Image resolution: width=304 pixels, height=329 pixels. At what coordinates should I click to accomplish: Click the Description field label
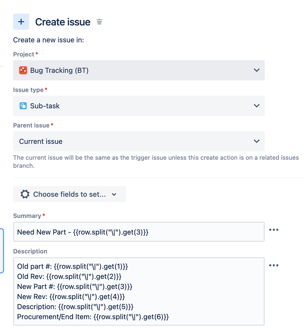[30, 251]
